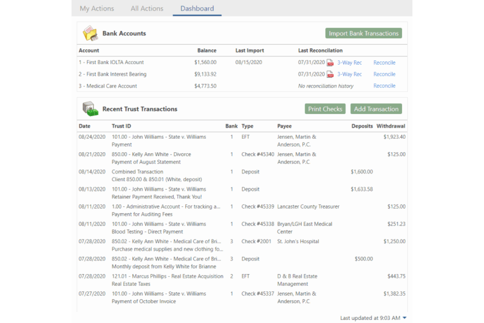Open 3-Way Rec for First Bank Interest Bearing
Viewport: 484px width, 323px height.
click(349, 74)
